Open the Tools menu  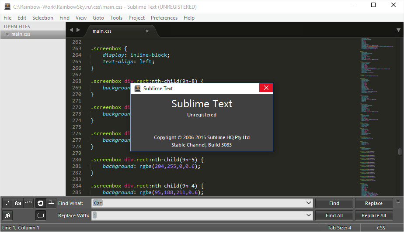click(x=116, y=18)
